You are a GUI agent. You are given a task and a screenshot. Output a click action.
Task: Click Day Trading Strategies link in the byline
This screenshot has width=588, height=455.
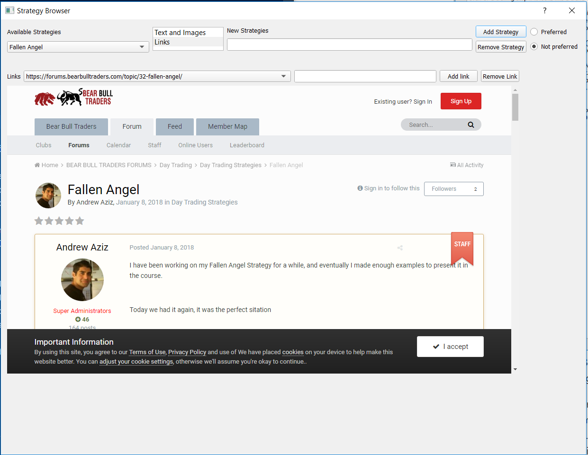tap(204, 202)
